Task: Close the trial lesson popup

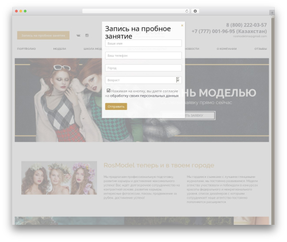Action: click(x=182, y=25)
